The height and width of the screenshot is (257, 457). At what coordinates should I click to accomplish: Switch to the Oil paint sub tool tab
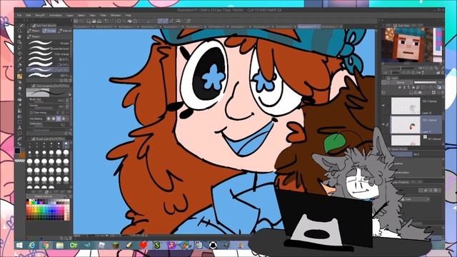49,31
